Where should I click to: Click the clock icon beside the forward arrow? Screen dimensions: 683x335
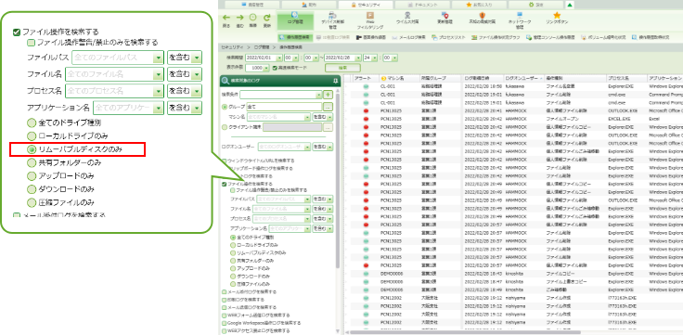coord(252,18)
